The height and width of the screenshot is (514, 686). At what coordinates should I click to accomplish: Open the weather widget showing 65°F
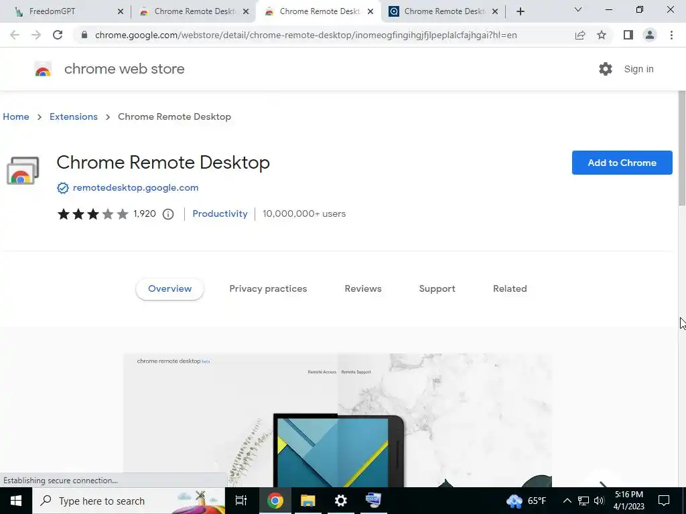click(527, 501)
